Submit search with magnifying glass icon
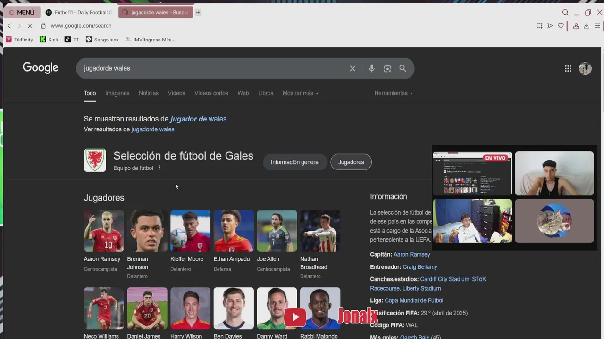Viewport: 604px width, 339px height. (x=403, y=68)
